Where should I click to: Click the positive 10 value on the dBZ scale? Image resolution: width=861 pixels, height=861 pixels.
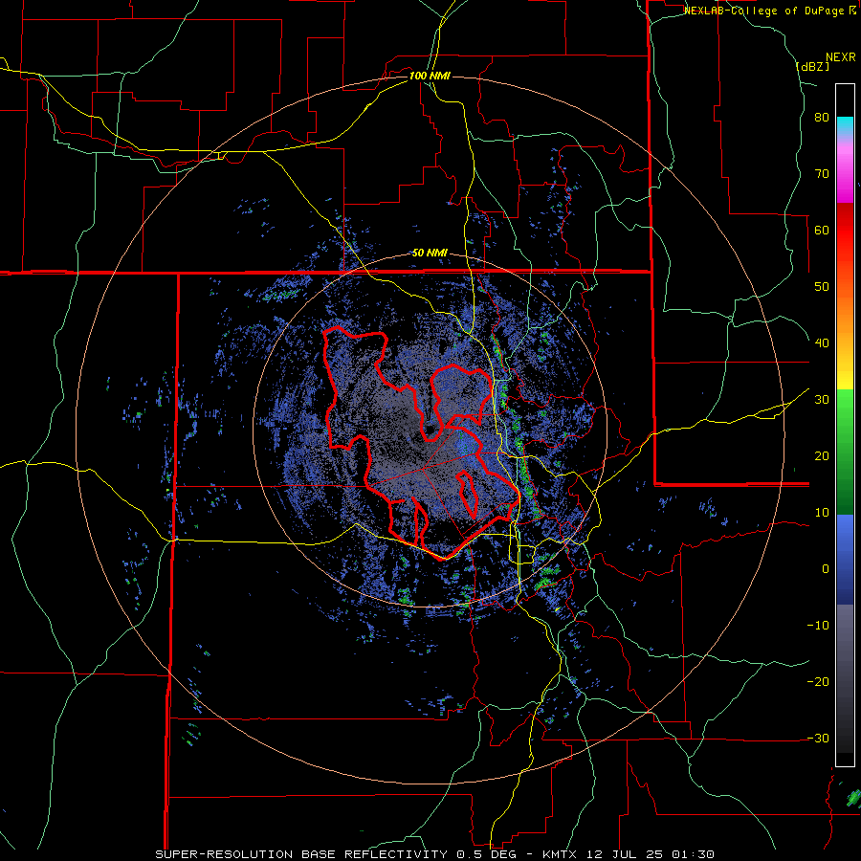click(x=822, y=513)
